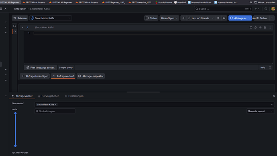Click the query letter A label

click(x=27, y=28)
